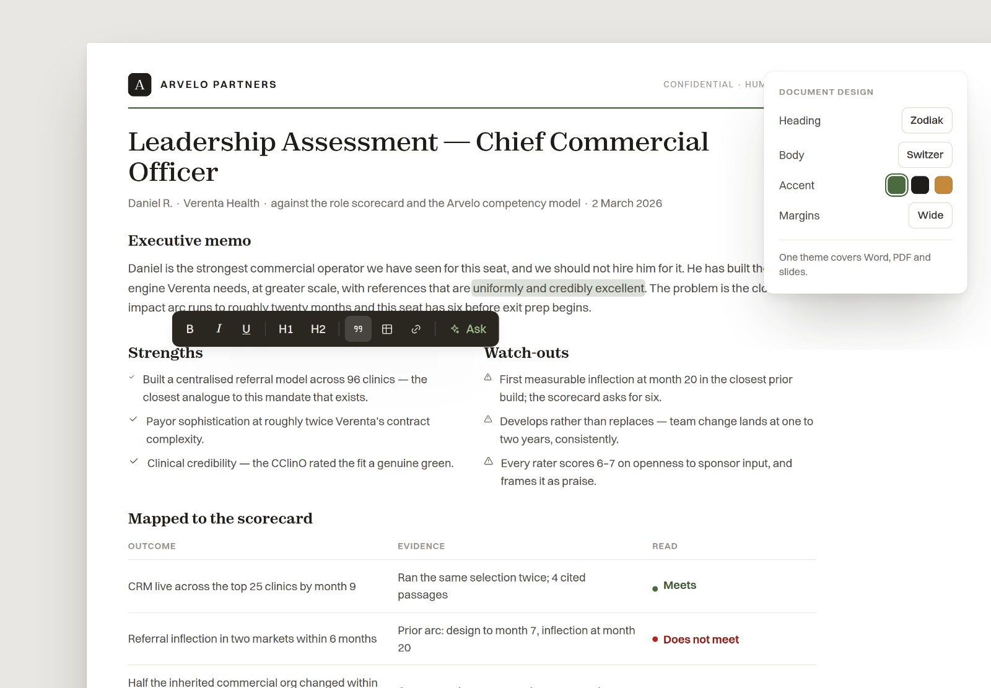Apply italic formatting

[x=219, y=329]
